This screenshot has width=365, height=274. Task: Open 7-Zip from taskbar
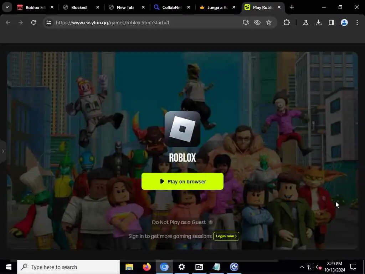click(199, 267)
